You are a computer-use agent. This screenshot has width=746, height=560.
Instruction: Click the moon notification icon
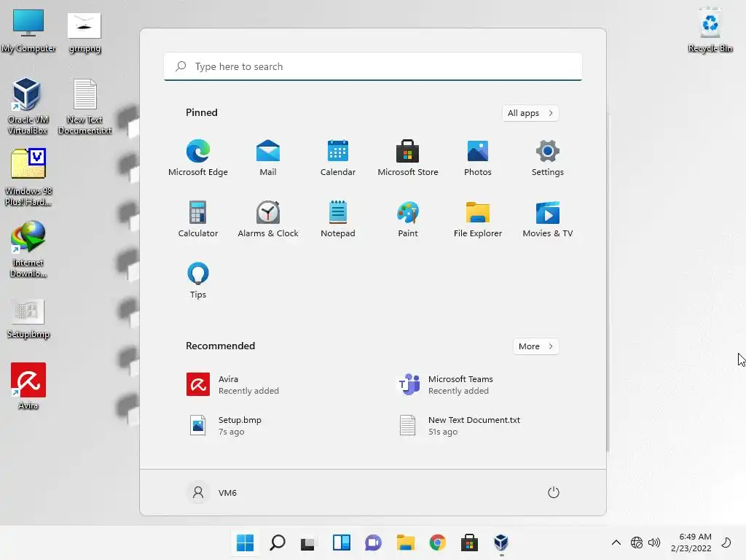tap(726, 542)
